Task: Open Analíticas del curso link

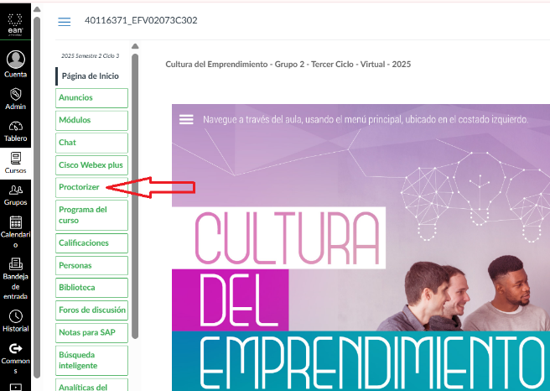Action: pyautogui.click(x=91, y=385)
